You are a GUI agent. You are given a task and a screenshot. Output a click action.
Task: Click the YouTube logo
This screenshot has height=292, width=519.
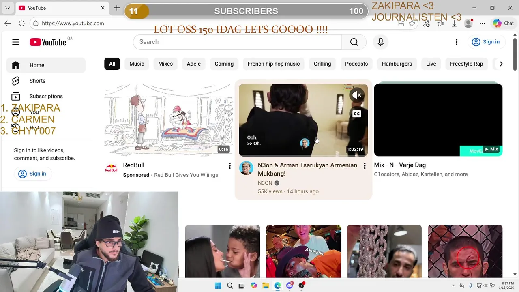click(48, 42)
